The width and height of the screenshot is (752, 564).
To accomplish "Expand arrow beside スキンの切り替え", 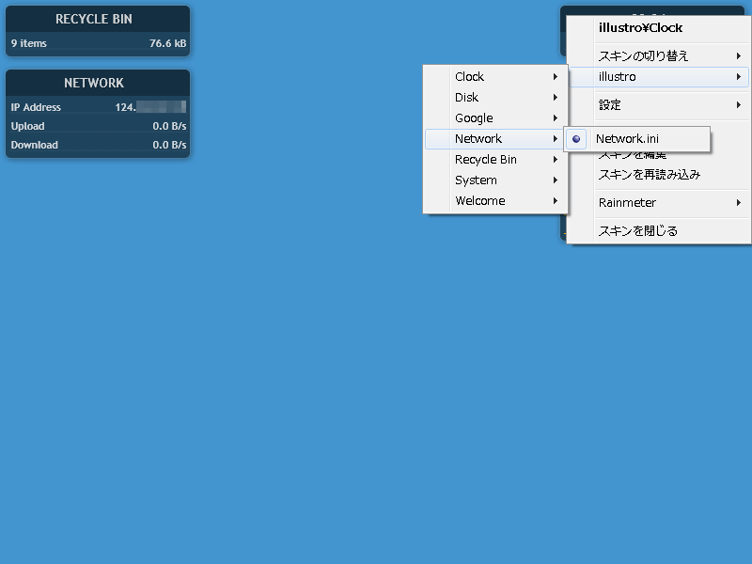I will (739, 56).
